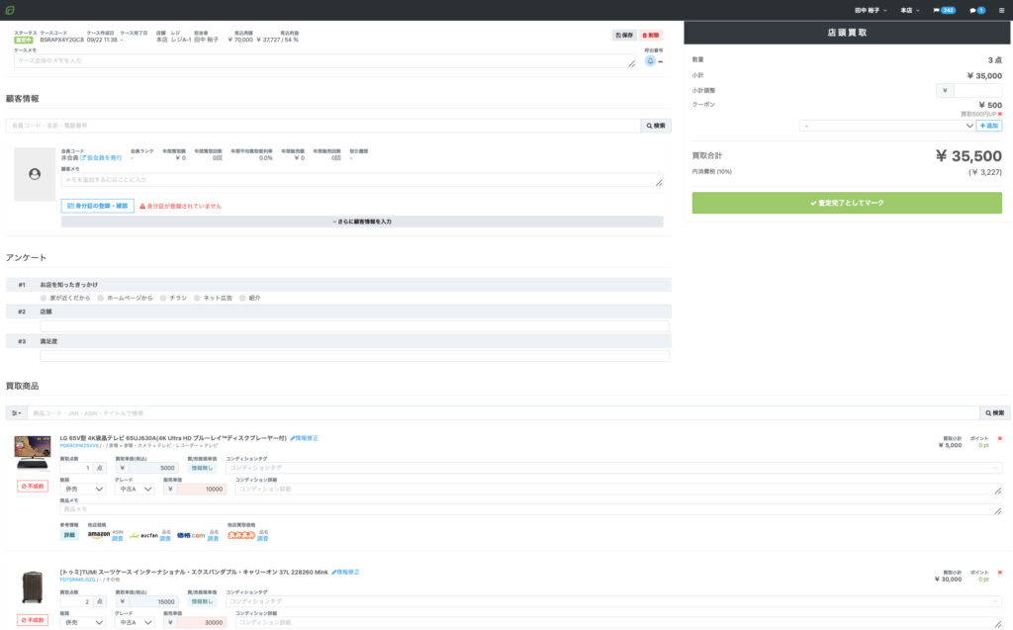Click the LG TV quantity field

(76, 468)
